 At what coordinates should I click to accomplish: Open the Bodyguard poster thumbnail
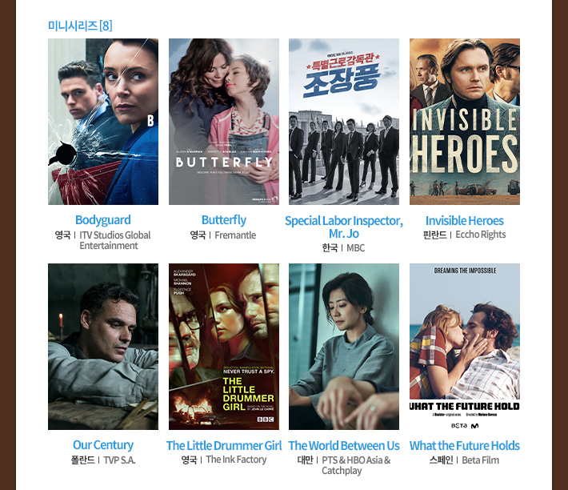pos(103,122)
